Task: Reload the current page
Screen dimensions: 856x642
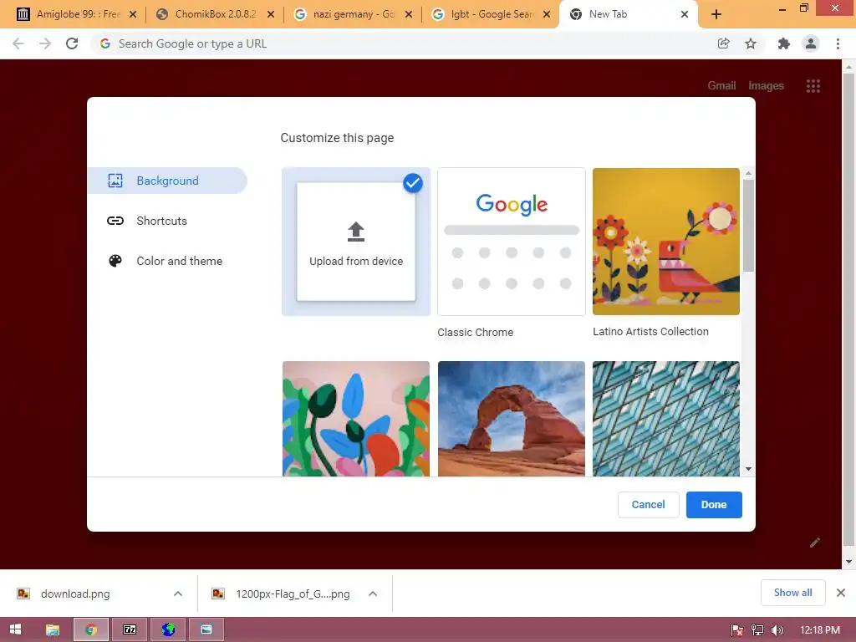Action: 72,43
